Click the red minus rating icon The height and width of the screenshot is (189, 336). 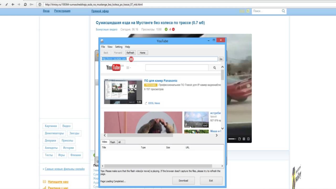(x=173, y=29)
